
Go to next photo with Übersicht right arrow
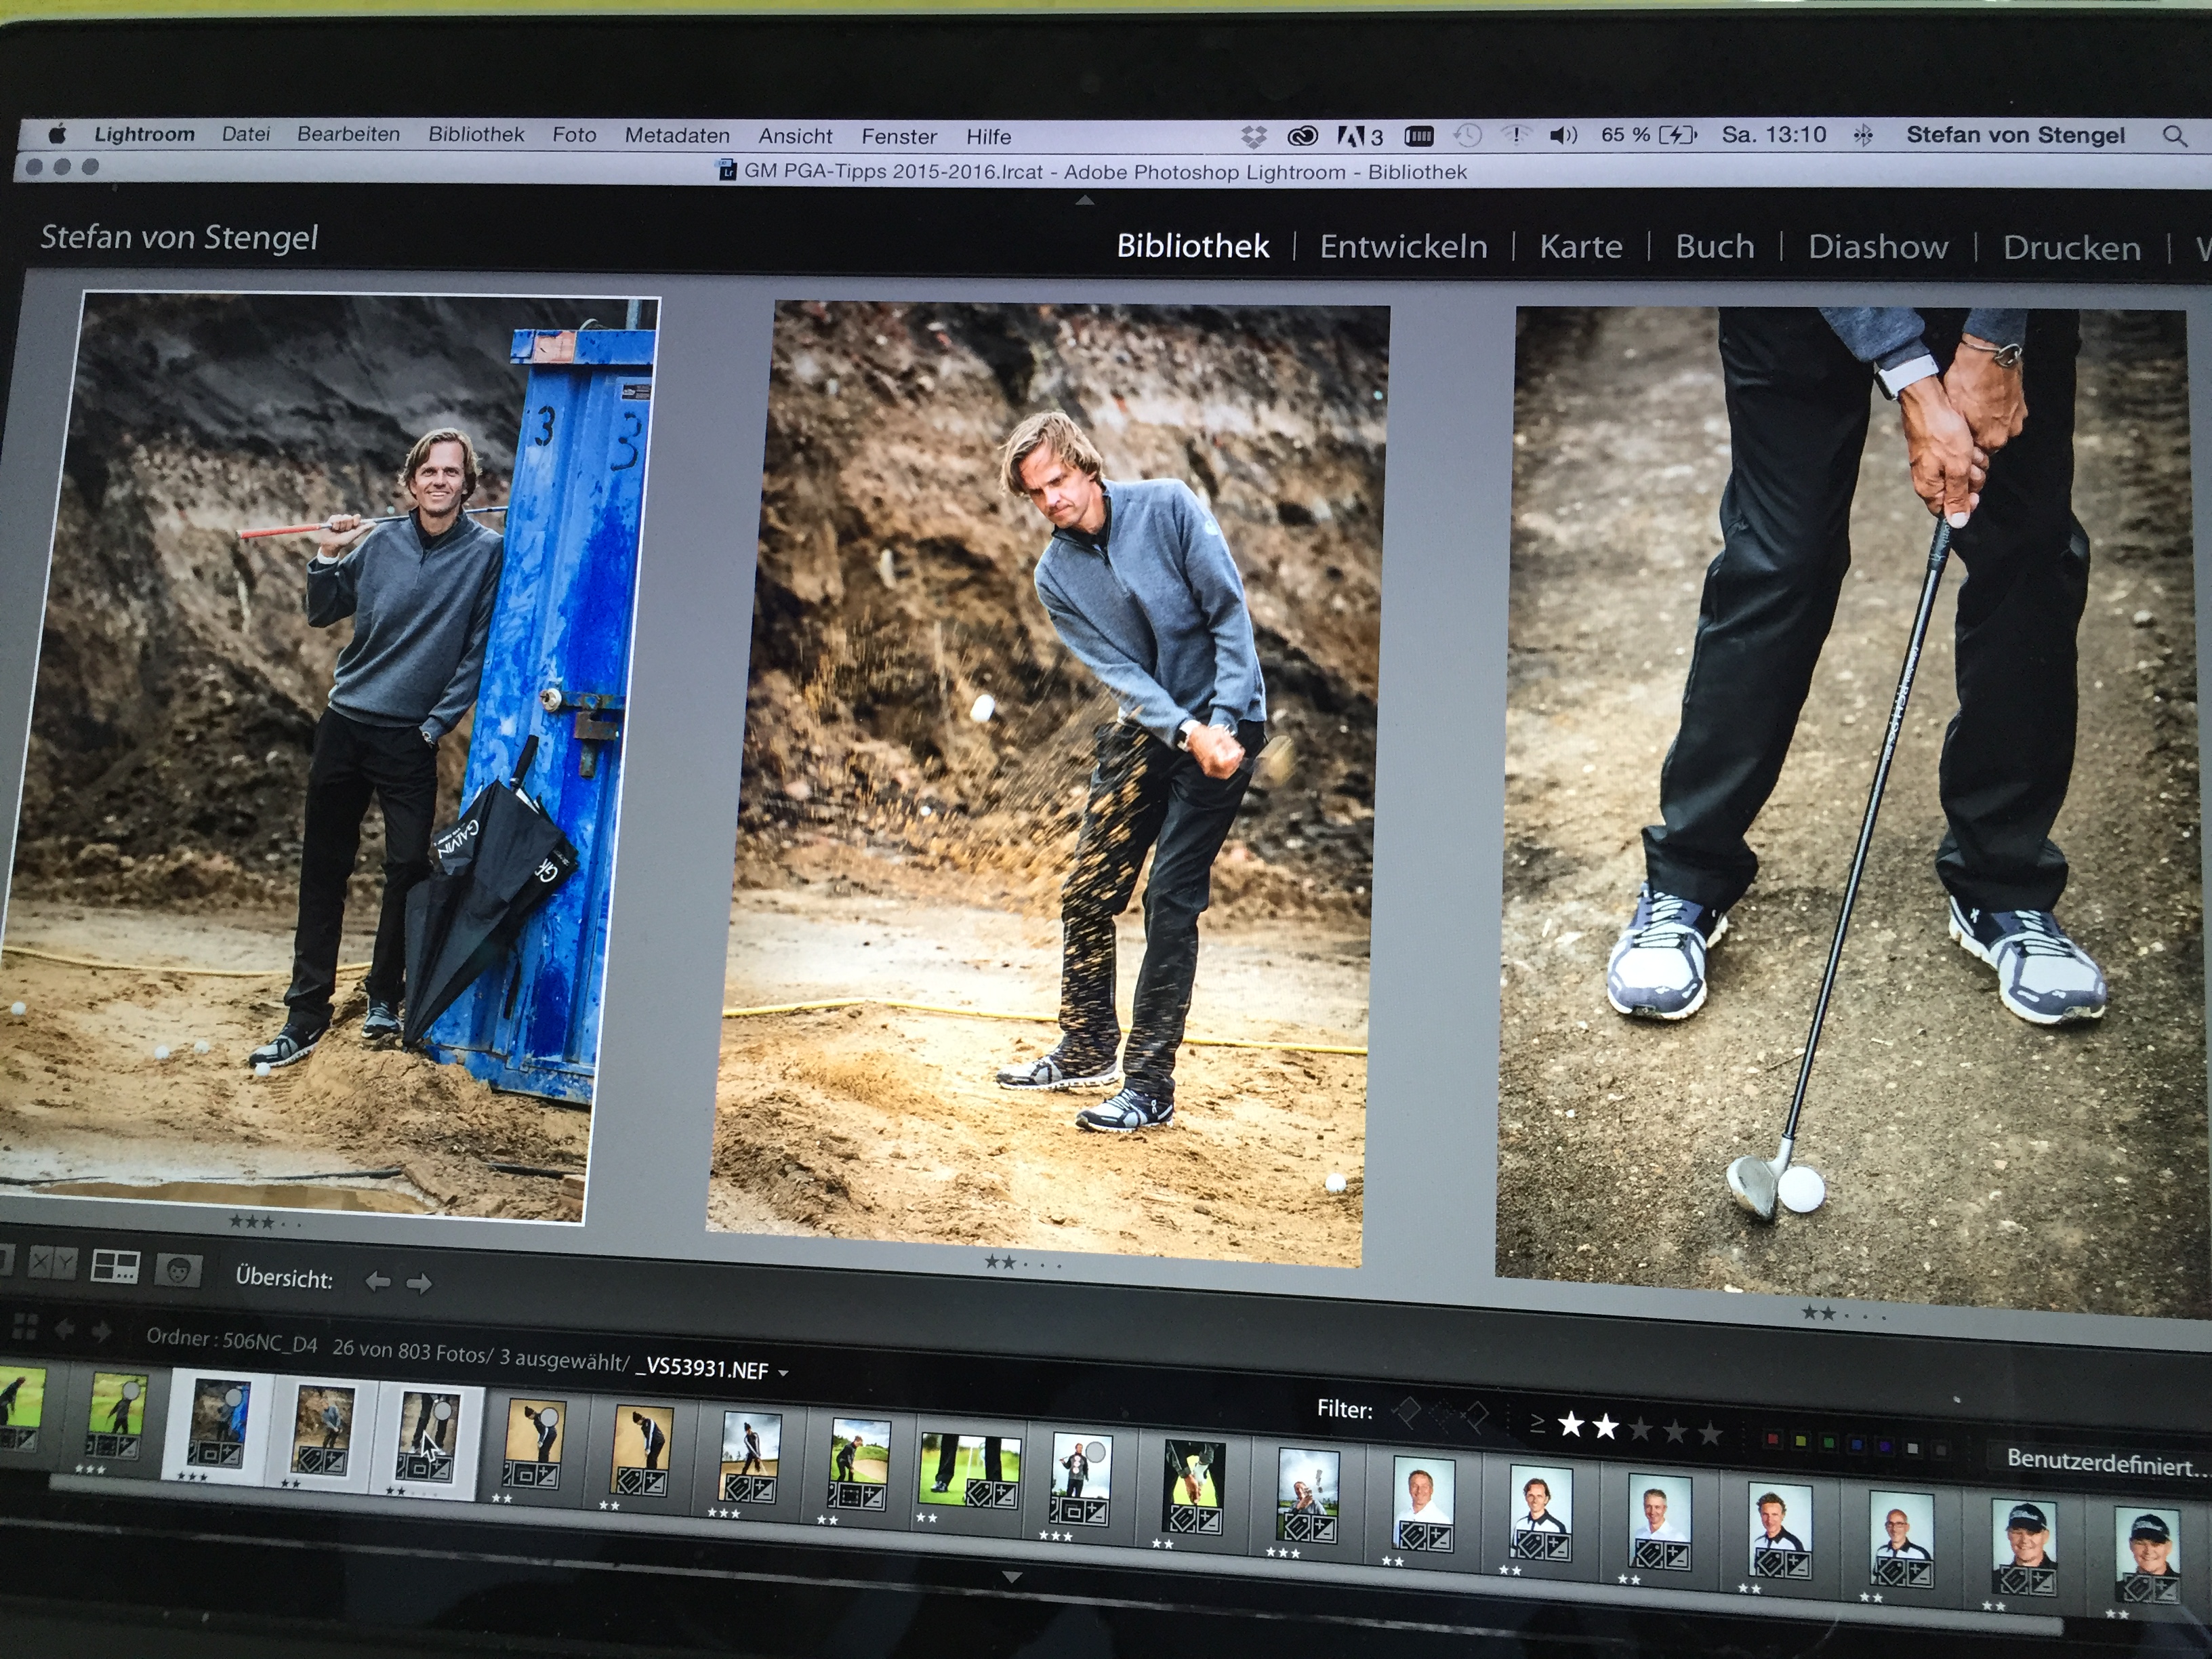[x=419, y=1283]
